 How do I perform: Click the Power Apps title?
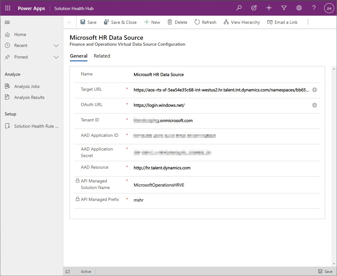[31, 8]
